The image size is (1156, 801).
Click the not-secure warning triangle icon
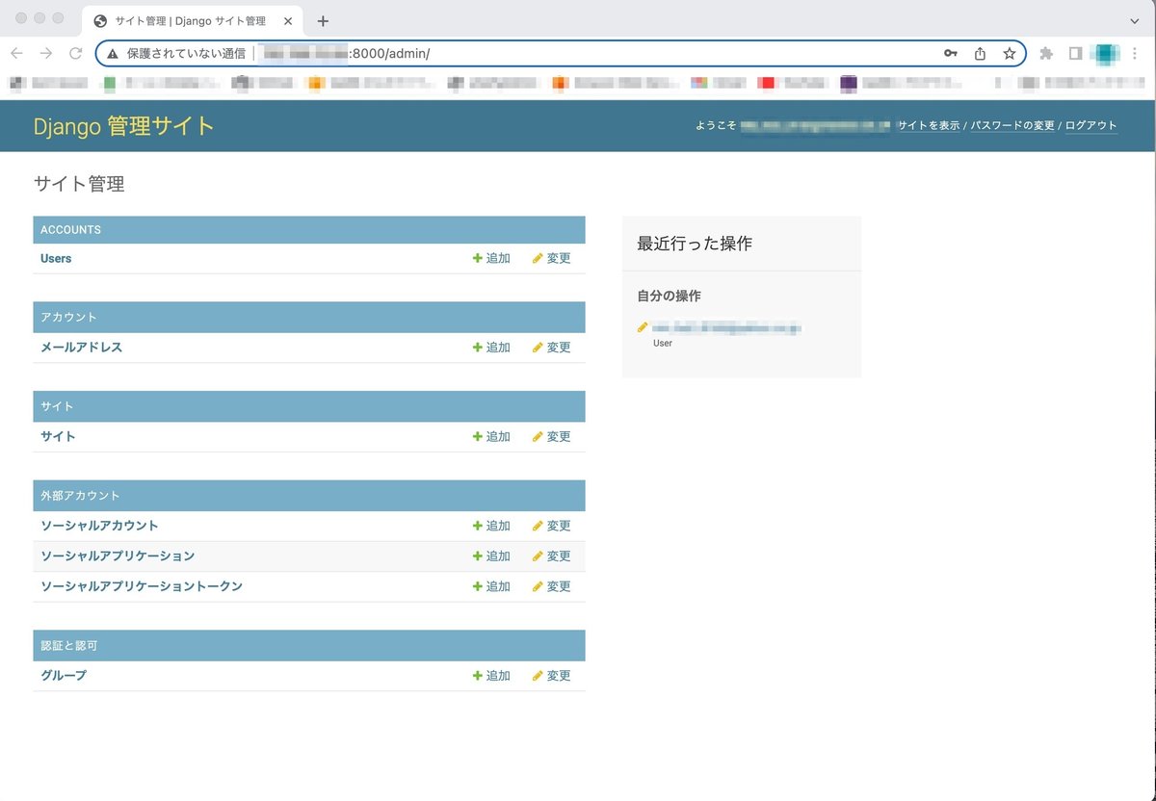[x=113, y=54]
